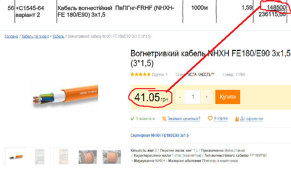Increase quantity with the plus button
Viewport: 291px width, 173px height.
point(206,97)
